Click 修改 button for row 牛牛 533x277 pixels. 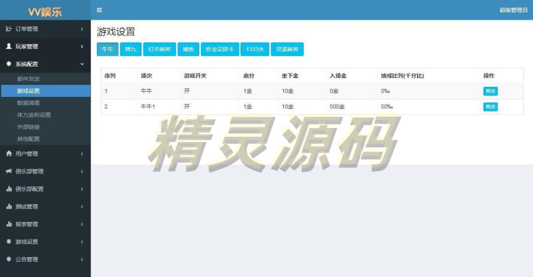pyautogui.click(x=490, y=91)
